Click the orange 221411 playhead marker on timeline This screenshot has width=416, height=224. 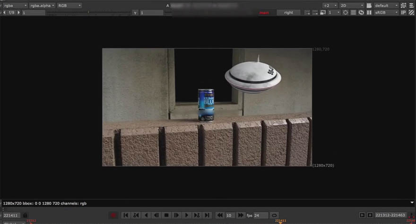click(280, 221)
